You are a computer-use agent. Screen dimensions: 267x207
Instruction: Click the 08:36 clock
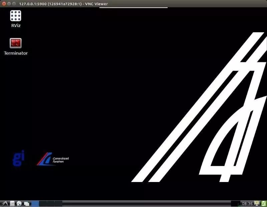click(x=247, y=204)
